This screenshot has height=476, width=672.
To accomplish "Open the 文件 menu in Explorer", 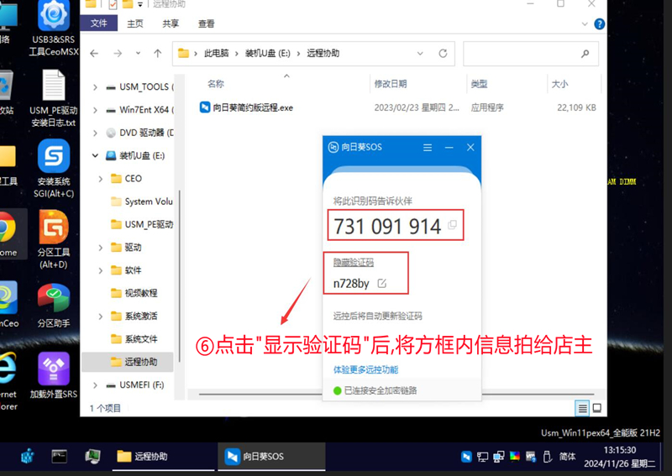I will tap(98, 24).
